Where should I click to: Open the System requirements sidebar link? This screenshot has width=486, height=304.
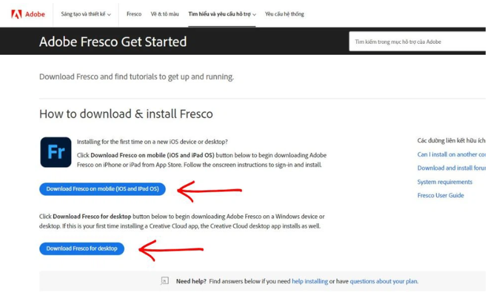[x=445, y=182]
